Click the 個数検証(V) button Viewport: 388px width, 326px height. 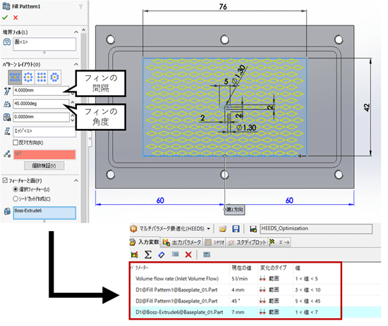[44, 165]
